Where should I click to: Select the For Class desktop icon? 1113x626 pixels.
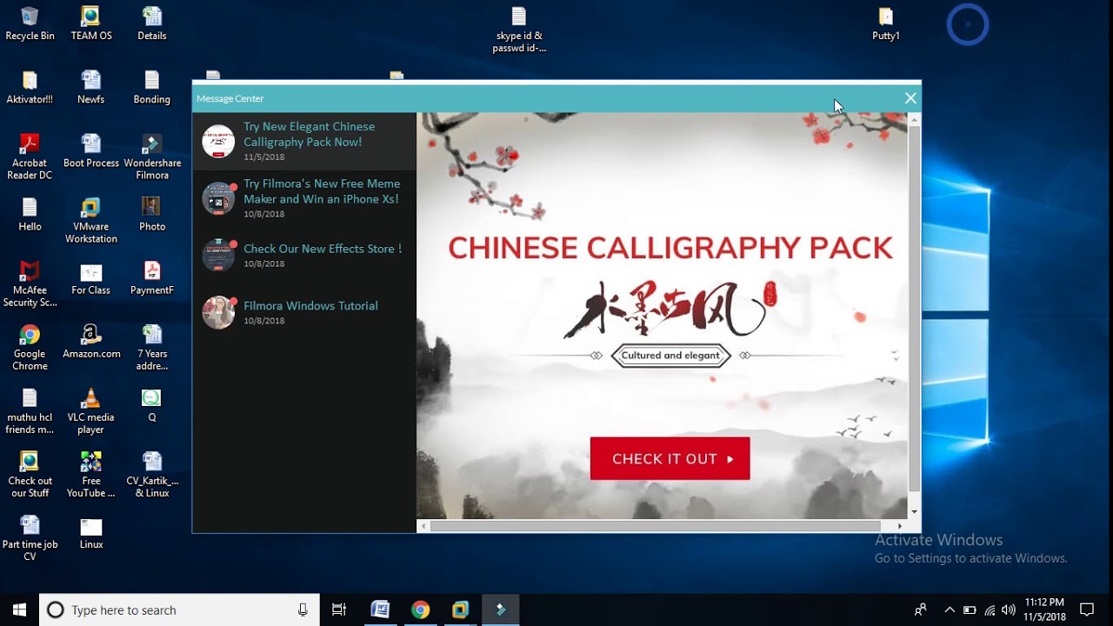[91, 277]
